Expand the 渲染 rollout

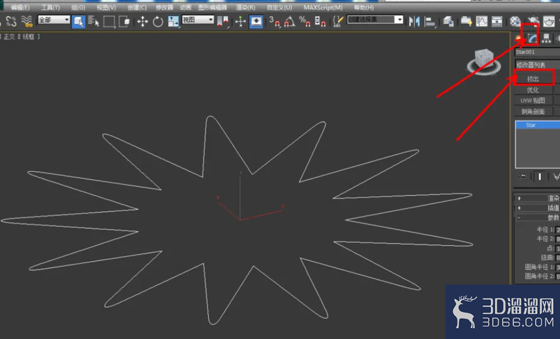point(538,198)
